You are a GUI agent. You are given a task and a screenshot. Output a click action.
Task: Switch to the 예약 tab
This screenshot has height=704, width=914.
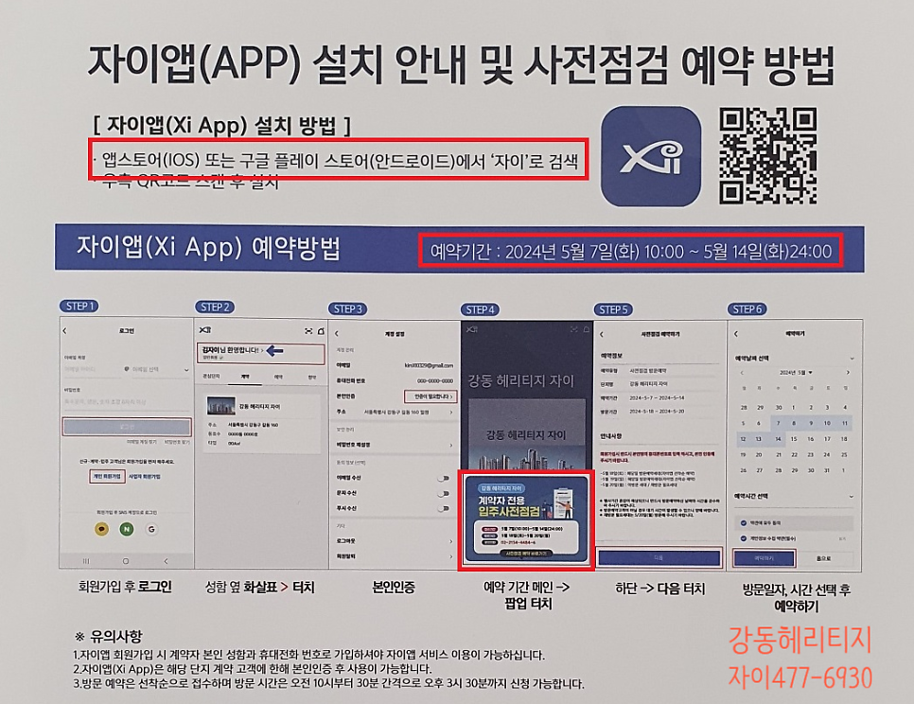[x=278, y=377]
